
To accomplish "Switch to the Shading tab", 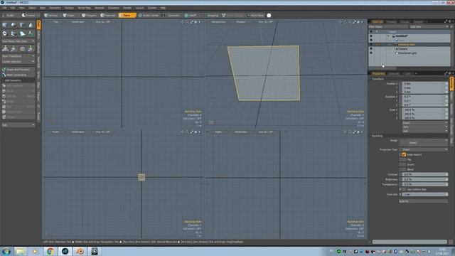I will [x=391, y=22].
